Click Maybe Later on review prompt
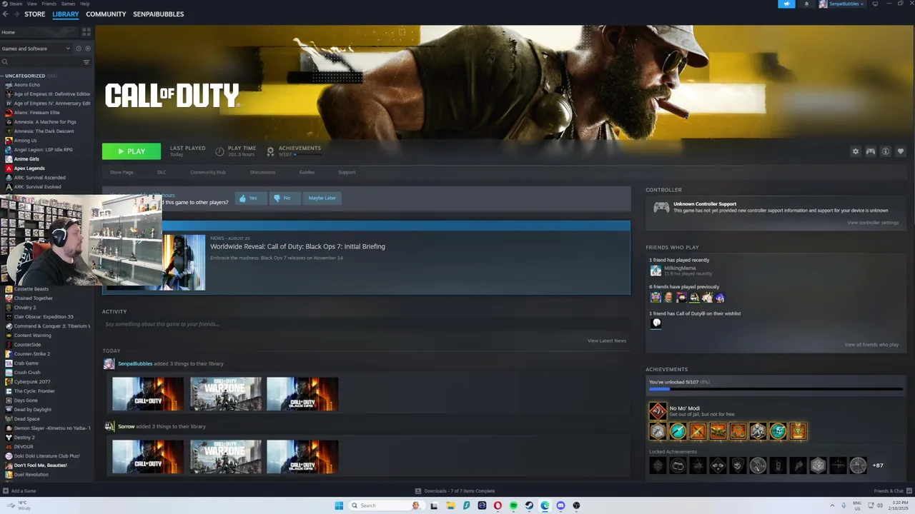Viewport: 915px width, 514px height. (x=322, y=198)
